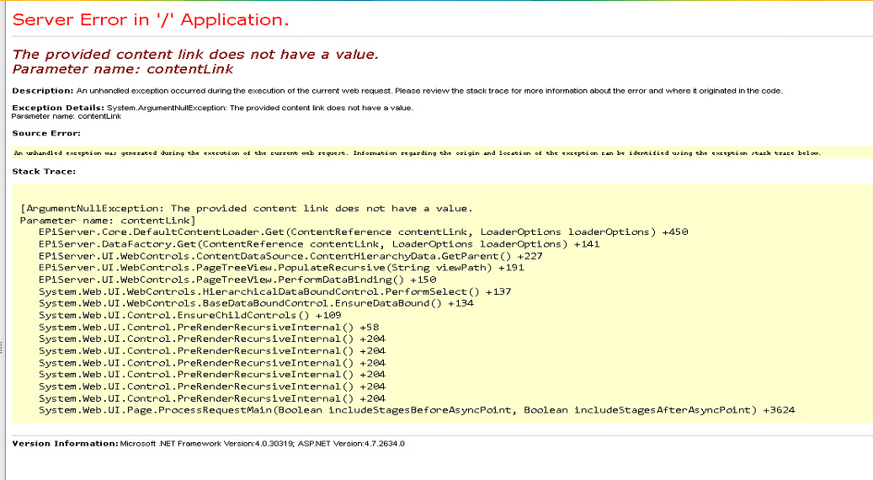Click the "[ArgumentNullException: ..." stack trace line
The height and width of the screenshot is (480, 873).
(x=246, y=208)
